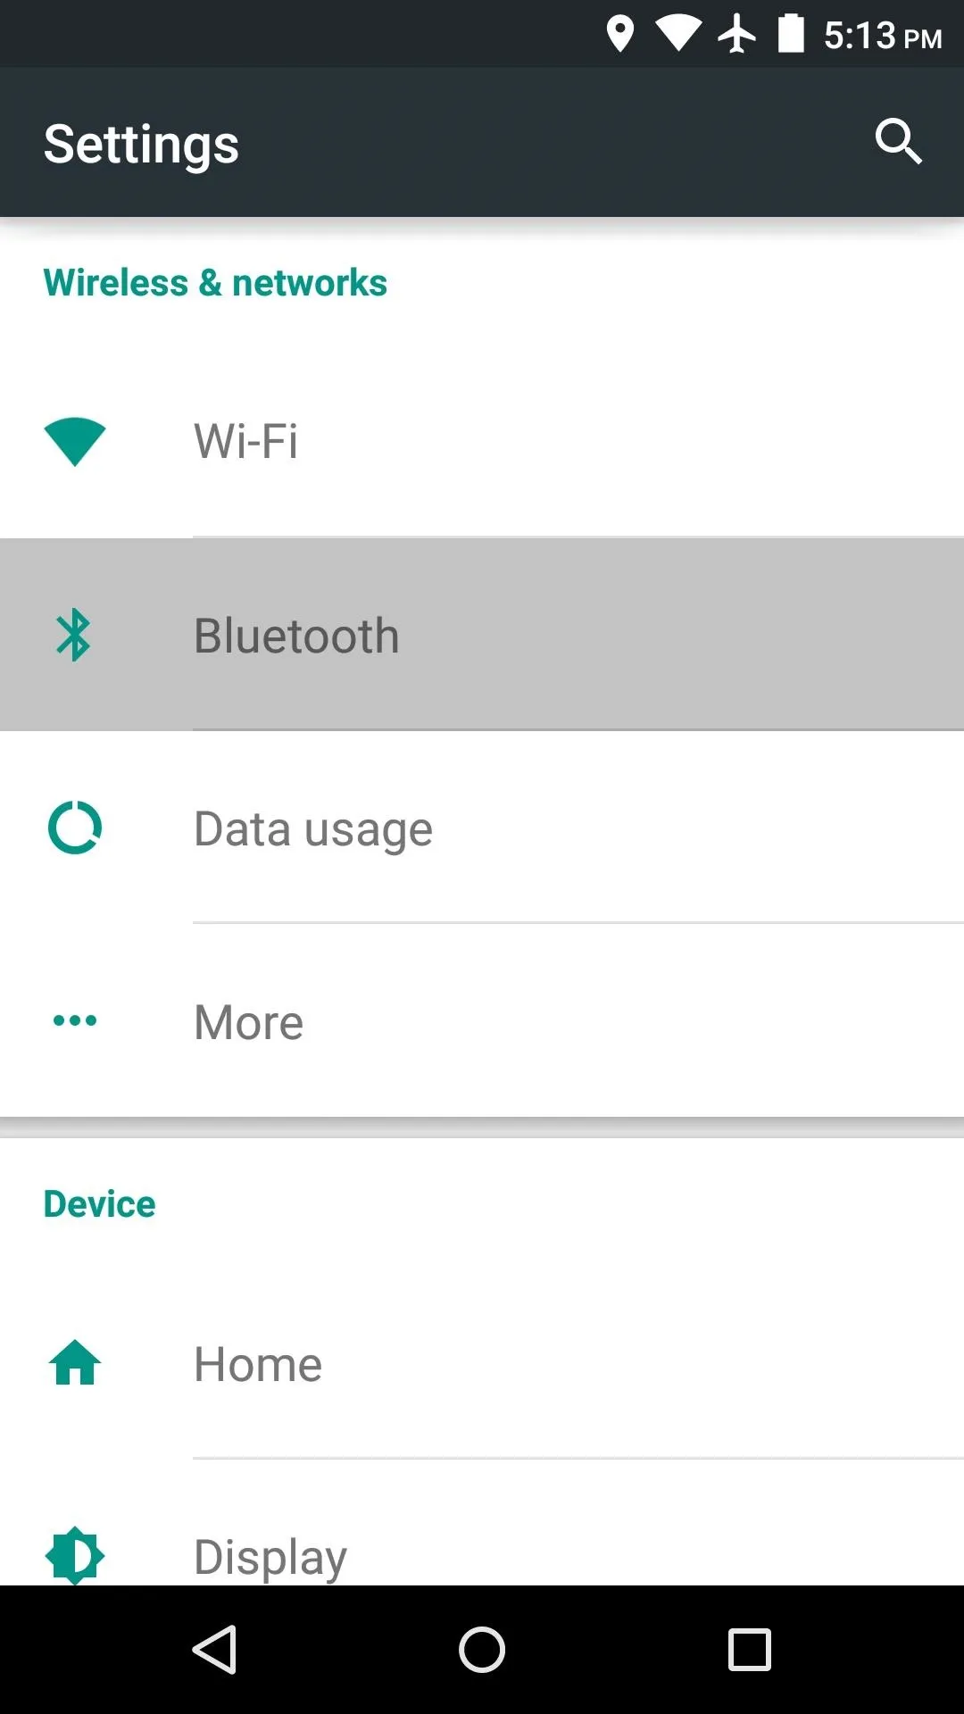Open Home settings entry

[x=482, y=1363]
